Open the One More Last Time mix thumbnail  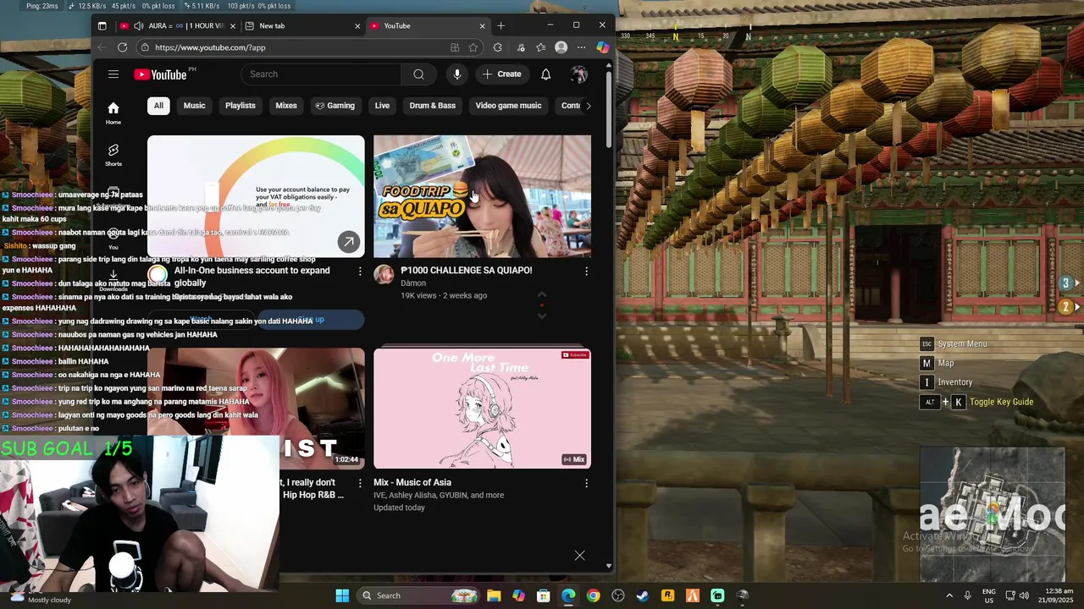[482, 409]
